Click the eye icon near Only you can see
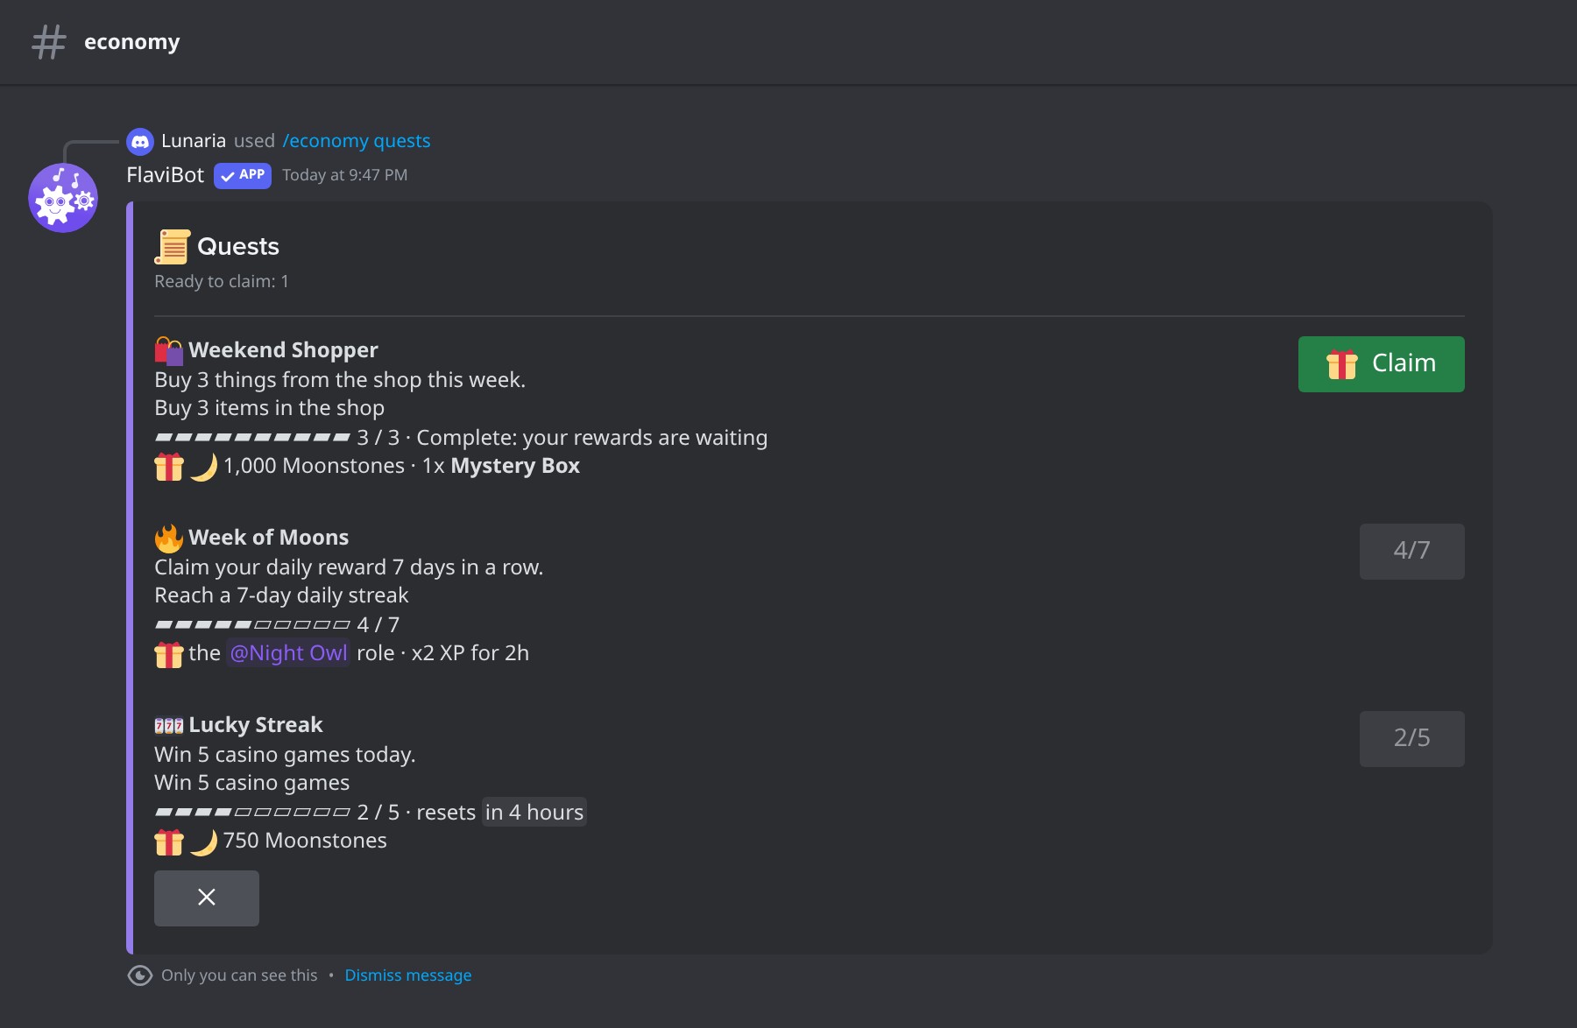Image resolution: width=1577 pixels, height=1028 pixels. (x=140, y=975)
